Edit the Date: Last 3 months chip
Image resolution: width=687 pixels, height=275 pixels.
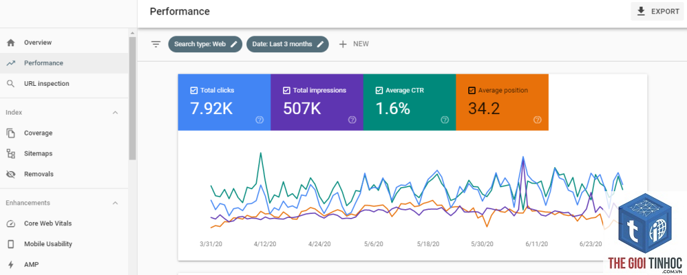(x=287, y=44)
